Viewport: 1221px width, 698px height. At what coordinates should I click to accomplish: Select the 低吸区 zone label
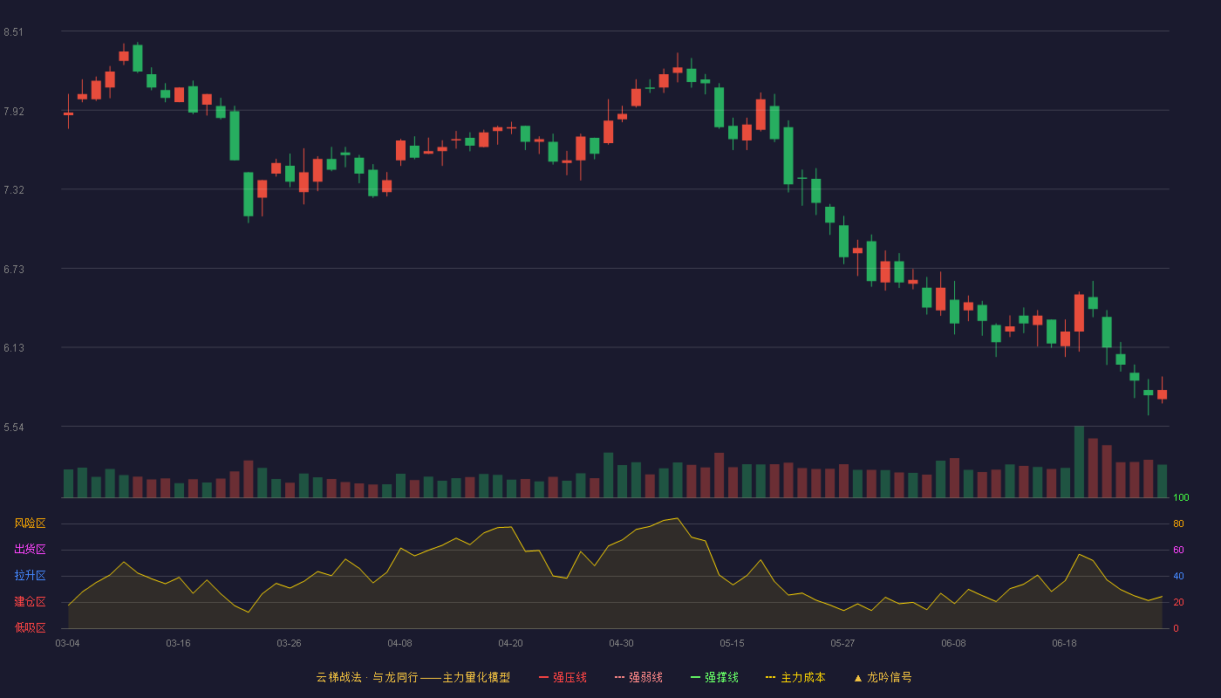tap(30, 627)
